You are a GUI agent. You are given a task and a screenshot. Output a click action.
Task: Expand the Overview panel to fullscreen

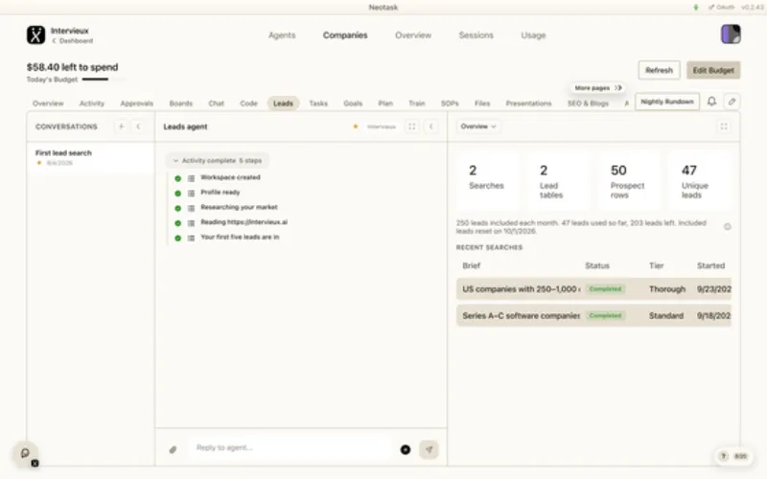tap(724, 126)
